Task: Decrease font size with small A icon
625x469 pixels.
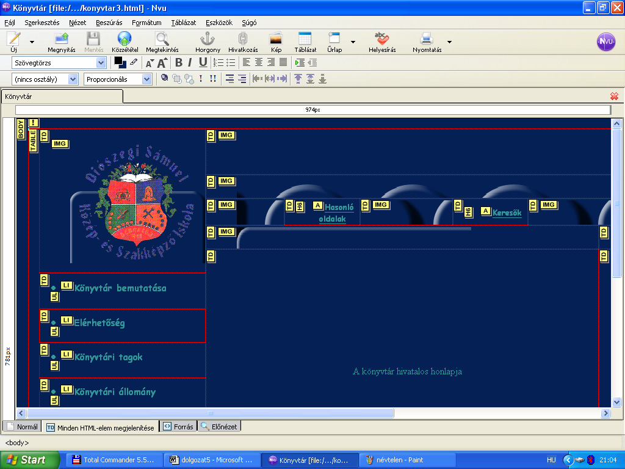Action: (150, 63)
